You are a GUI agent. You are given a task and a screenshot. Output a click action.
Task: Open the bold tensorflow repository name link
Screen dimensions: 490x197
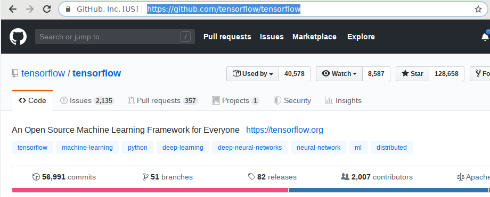(96, 73)
